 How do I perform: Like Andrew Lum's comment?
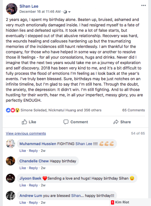pyautogui.click(x=23, y=202)
